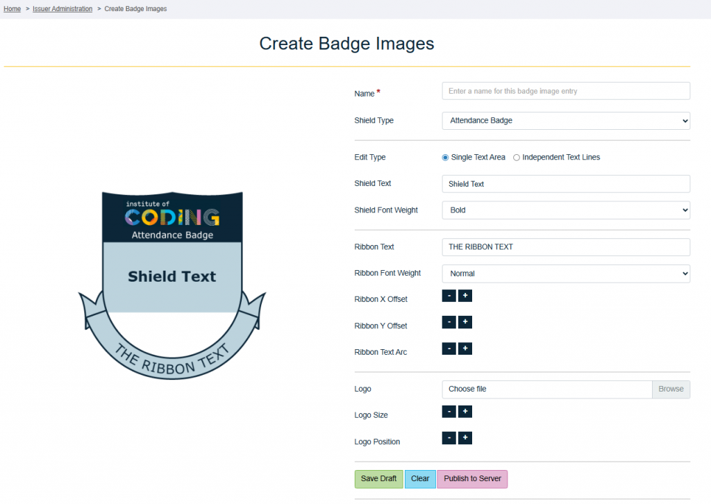
Task: Decrease the Logo Size
Action: (x=449, y=411)
